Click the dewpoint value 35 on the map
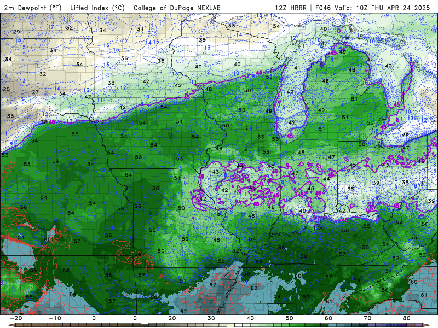 [x=202, y=40]
